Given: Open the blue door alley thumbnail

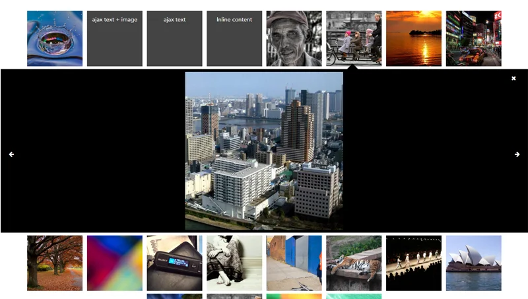Looking at the screenshot, I should click(x=294, y=263).
